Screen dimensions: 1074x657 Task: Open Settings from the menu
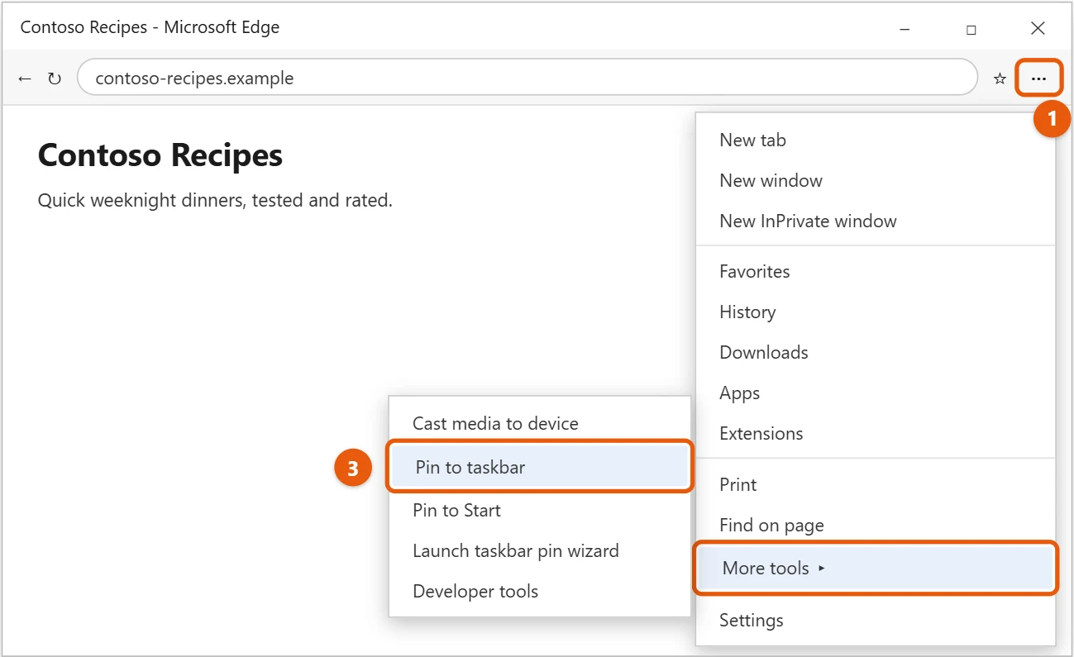tap(876, 621)
